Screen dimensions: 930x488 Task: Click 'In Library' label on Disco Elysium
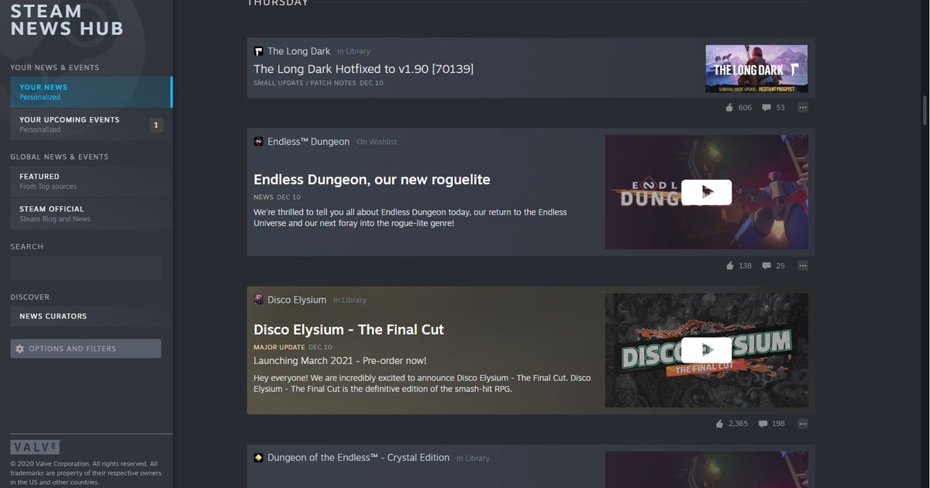click(350, 301)
